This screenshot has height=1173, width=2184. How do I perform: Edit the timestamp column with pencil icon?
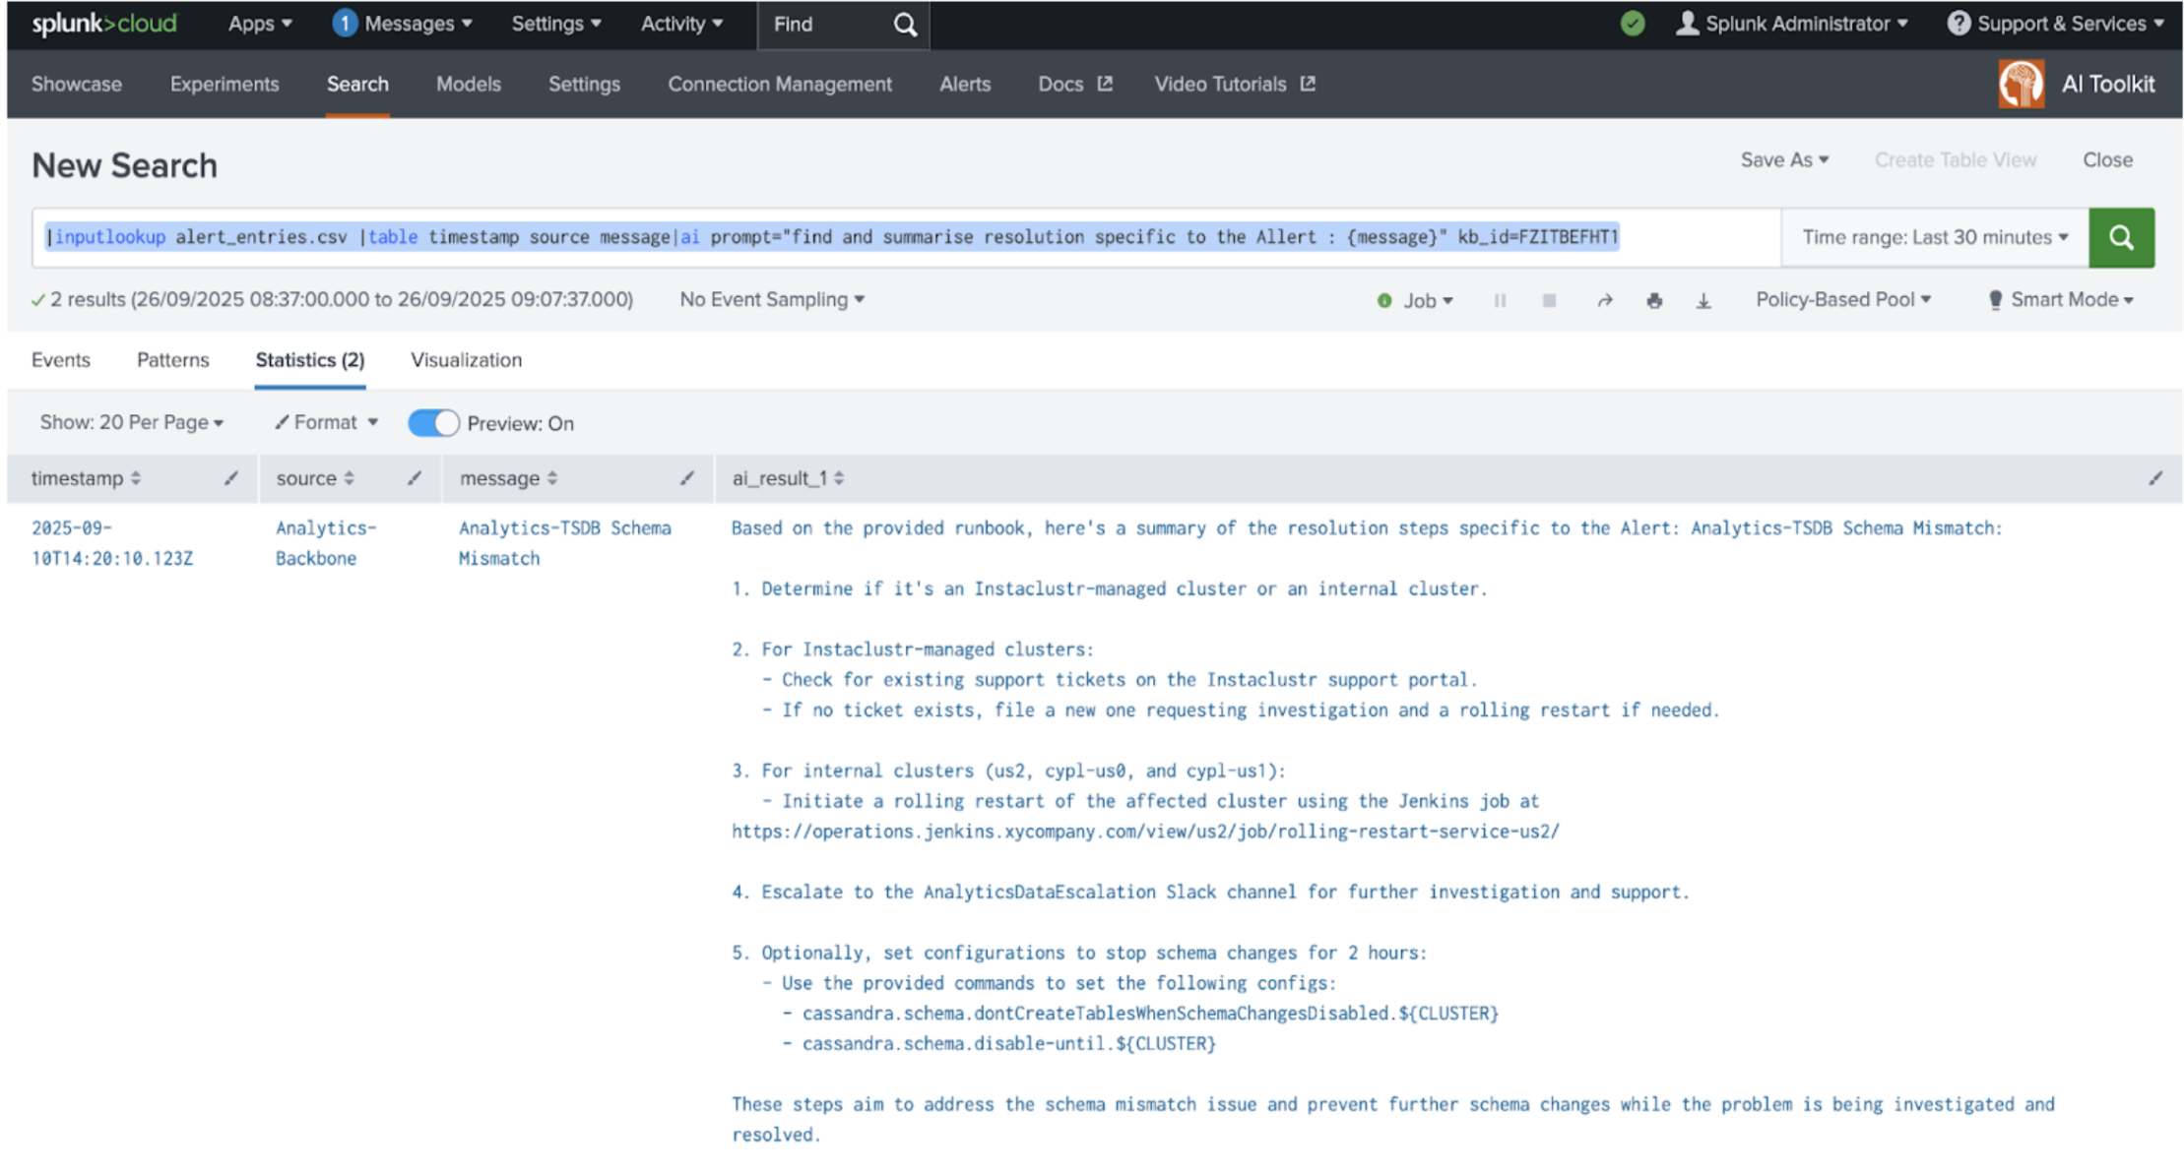[x=231, y=478]
